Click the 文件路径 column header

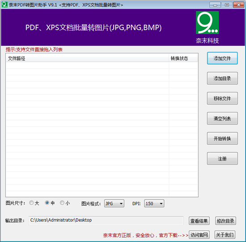88,58
